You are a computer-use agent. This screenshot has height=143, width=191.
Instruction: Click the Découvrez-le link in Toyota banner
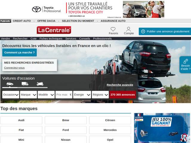(76, 16)
